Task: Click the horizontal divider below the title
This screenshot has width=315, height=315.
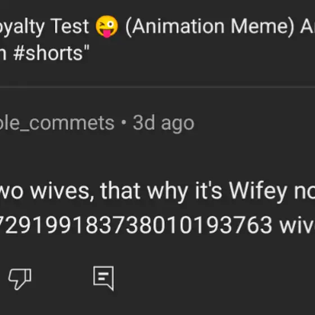Action: pos(157,87)
